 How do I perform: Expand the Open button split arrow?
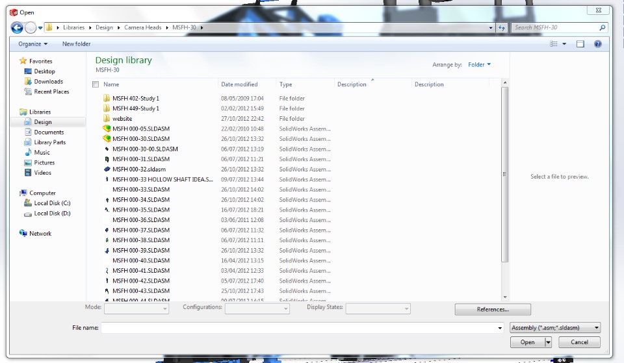(548, 342)
